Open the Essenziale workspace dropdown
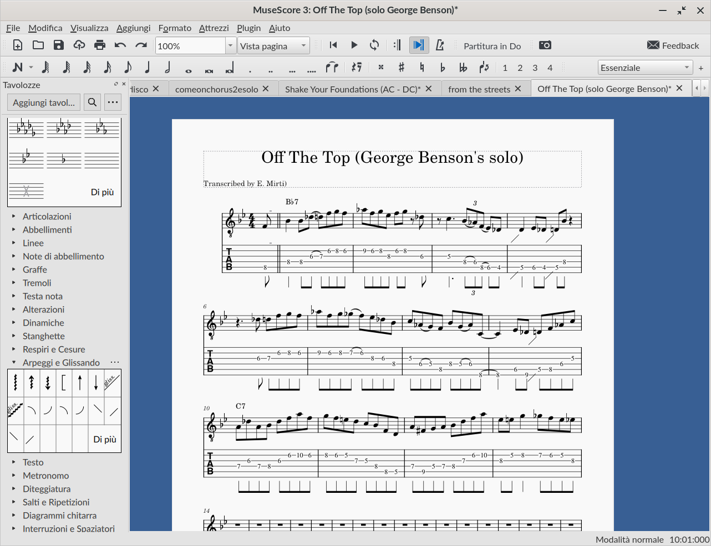This screenshot has width=711, height=546. coord(646,68)
